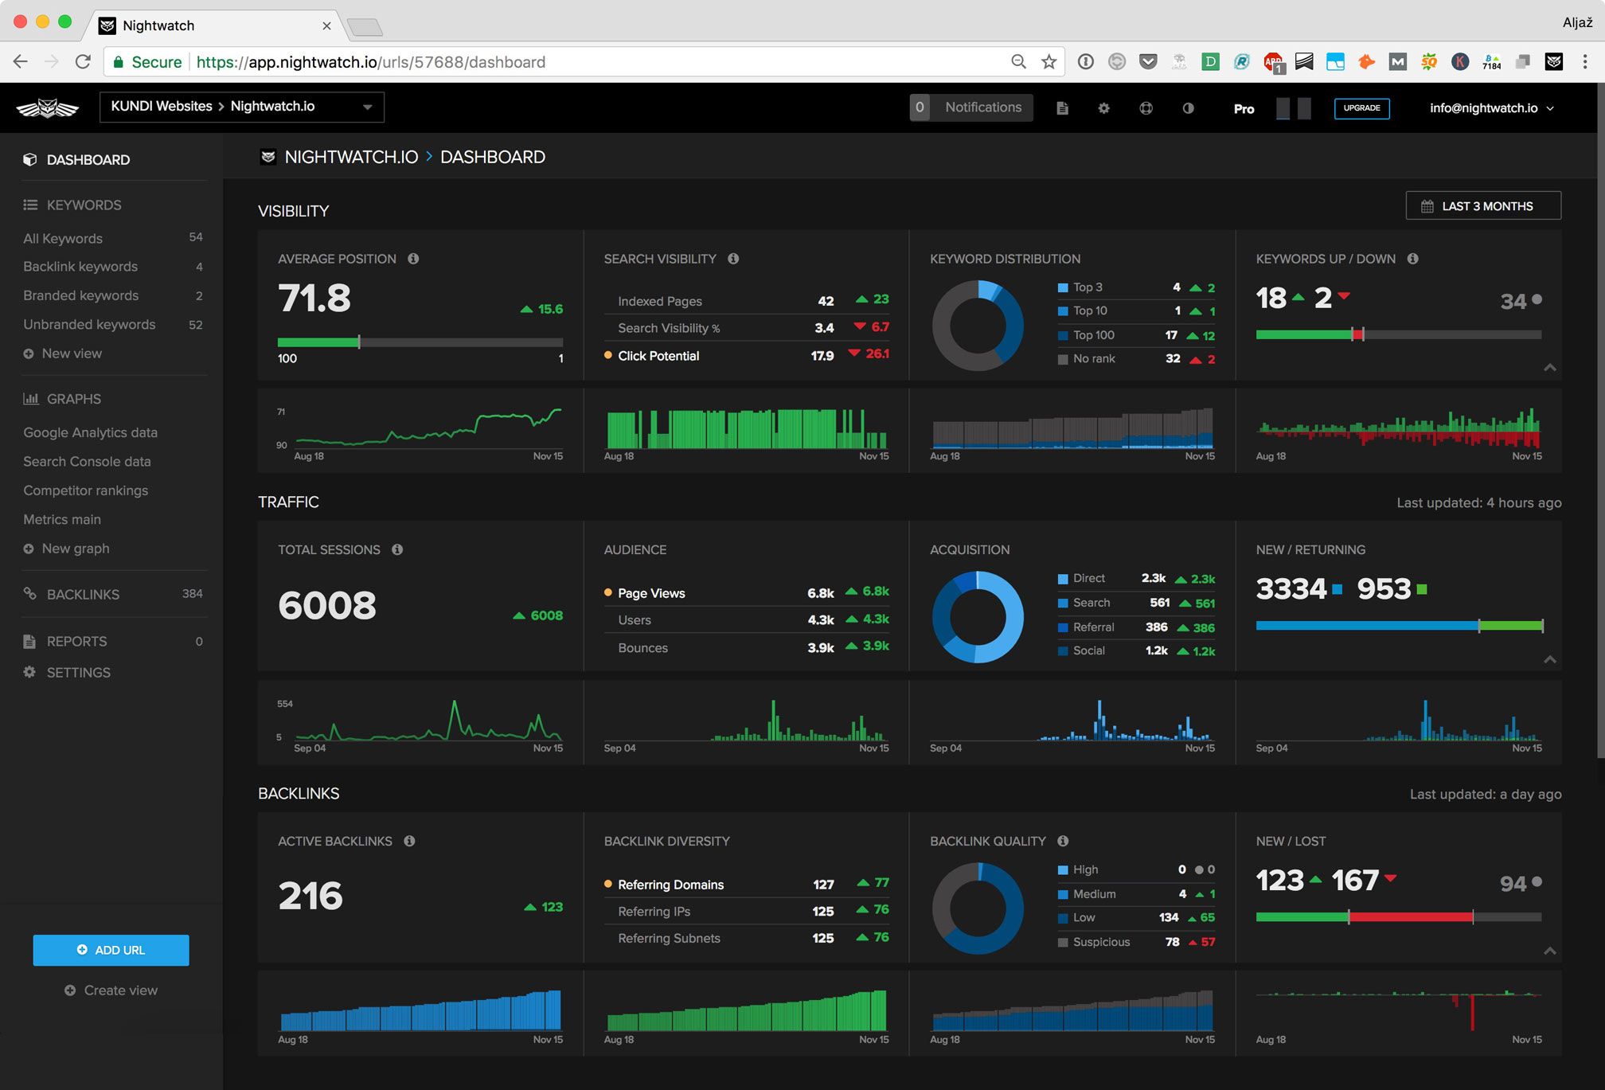Open the reports document icon in top bar
The width and height of the screenshot is (1605, 1090).
(x=1063, y=107)
